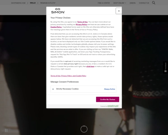Open the Contact Us menu item
The width and height of the screenshot is (168, 135).
pyautogui.click(x=144, y=3)
